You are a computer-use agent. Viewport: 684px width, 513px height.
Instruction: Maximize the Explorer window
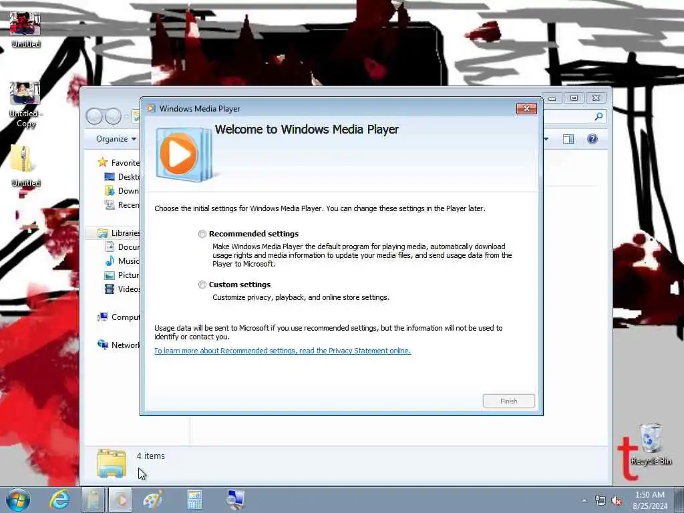574,98
